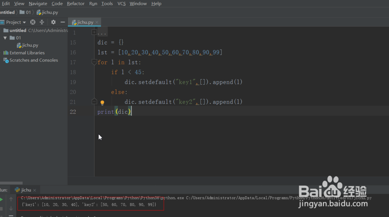The image size is (389, 217).
Task: Click the Project tool window icon
Action: [2, 22]
